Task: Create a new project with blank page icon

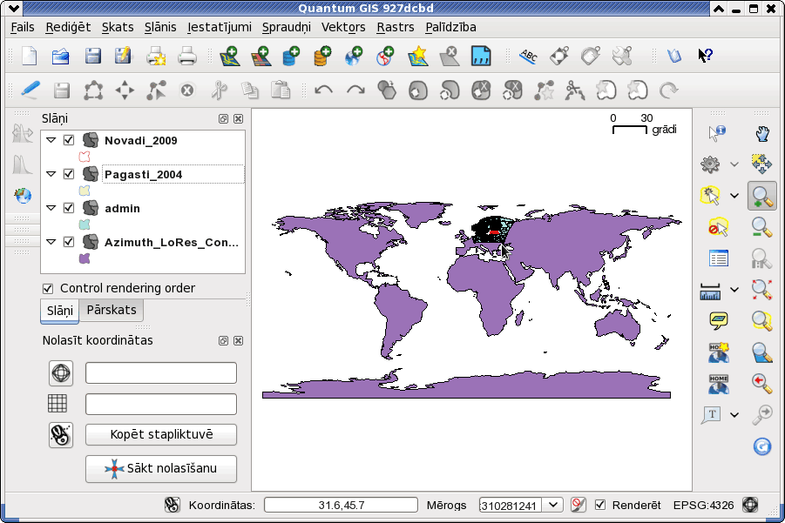Action: 29,56
